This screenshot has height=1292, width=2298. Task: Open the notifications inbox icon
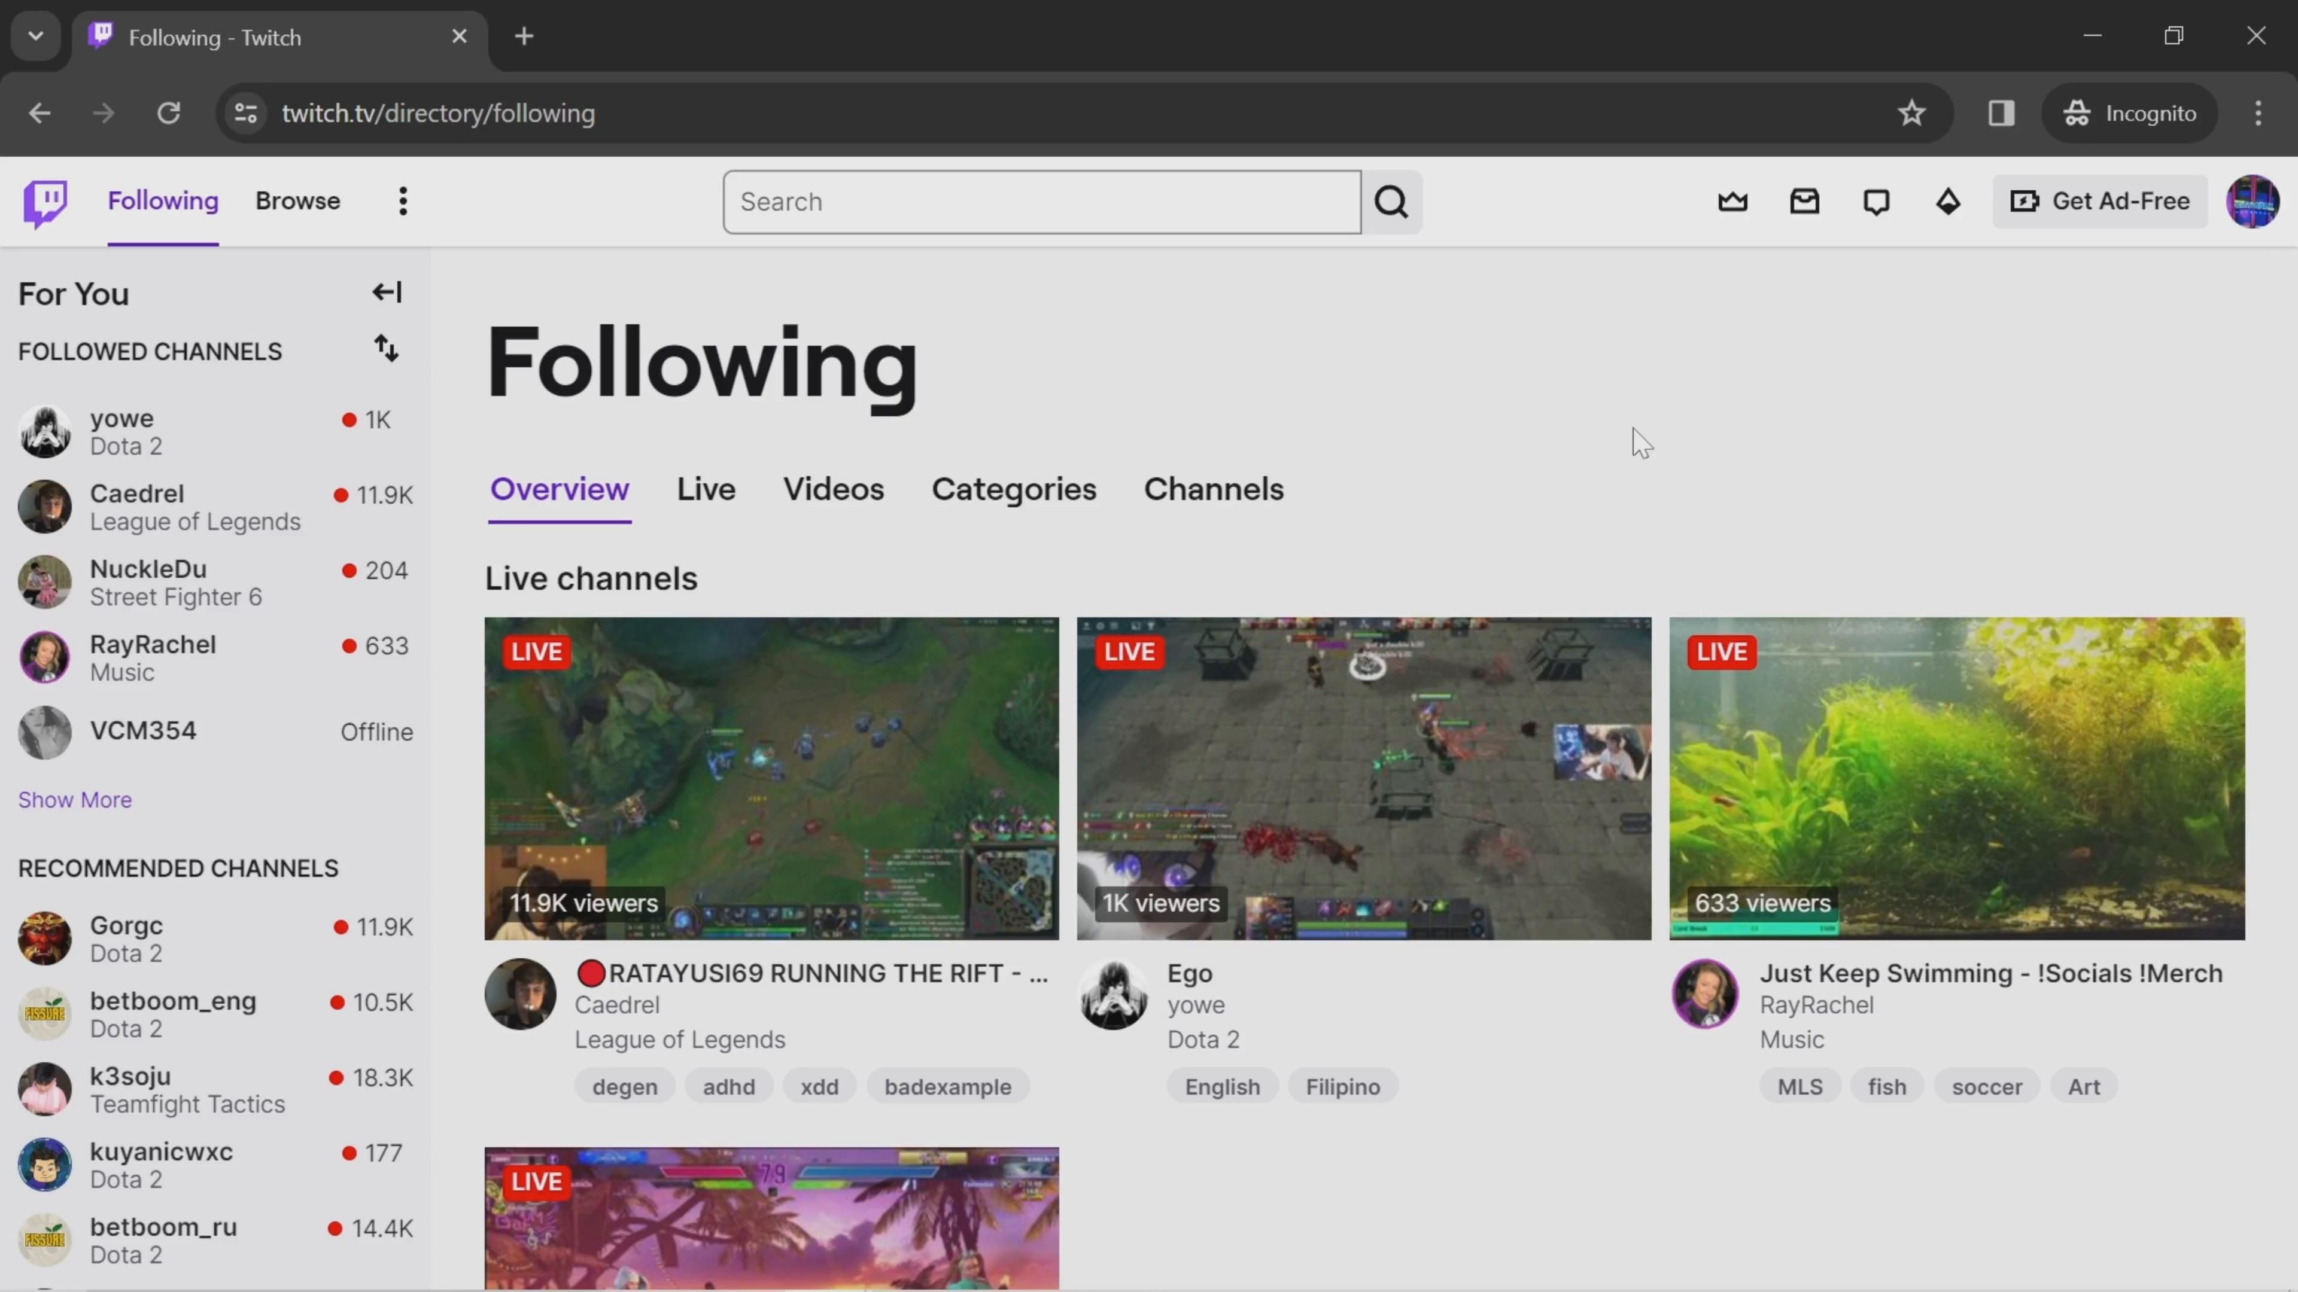pos(1804,202)
